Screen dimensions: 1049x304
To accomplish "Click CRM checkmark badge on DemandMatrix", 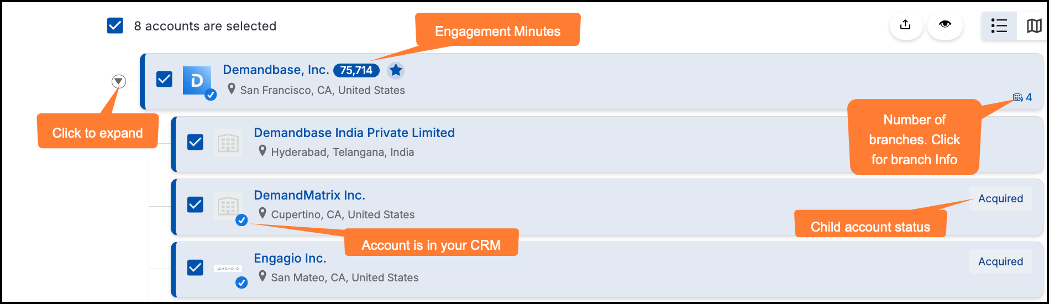I will 242,220.
